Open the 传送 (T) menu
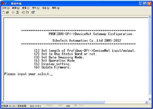 click(x=46, y=8)
